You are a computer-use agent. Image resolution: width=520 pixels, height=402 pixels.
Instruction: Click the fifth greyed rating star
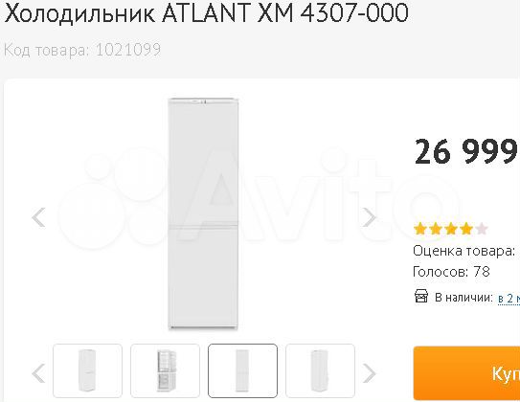point(482,229)
